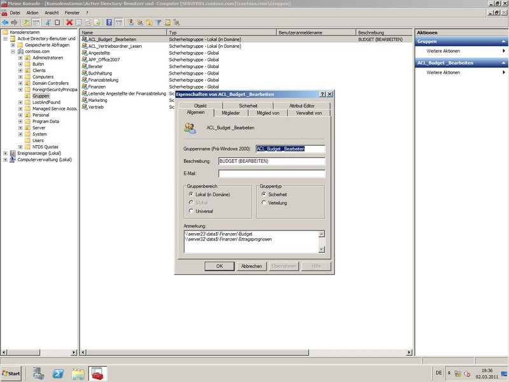
Task: Click the Beschreibung text field
Action: (272, 161)
